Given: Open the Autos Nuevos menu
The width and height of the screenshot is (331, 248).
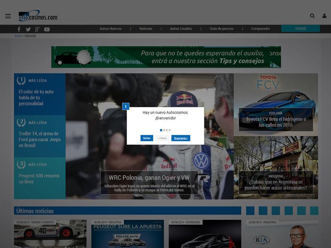Looking at the screenshot, I should tap(110, 29).
